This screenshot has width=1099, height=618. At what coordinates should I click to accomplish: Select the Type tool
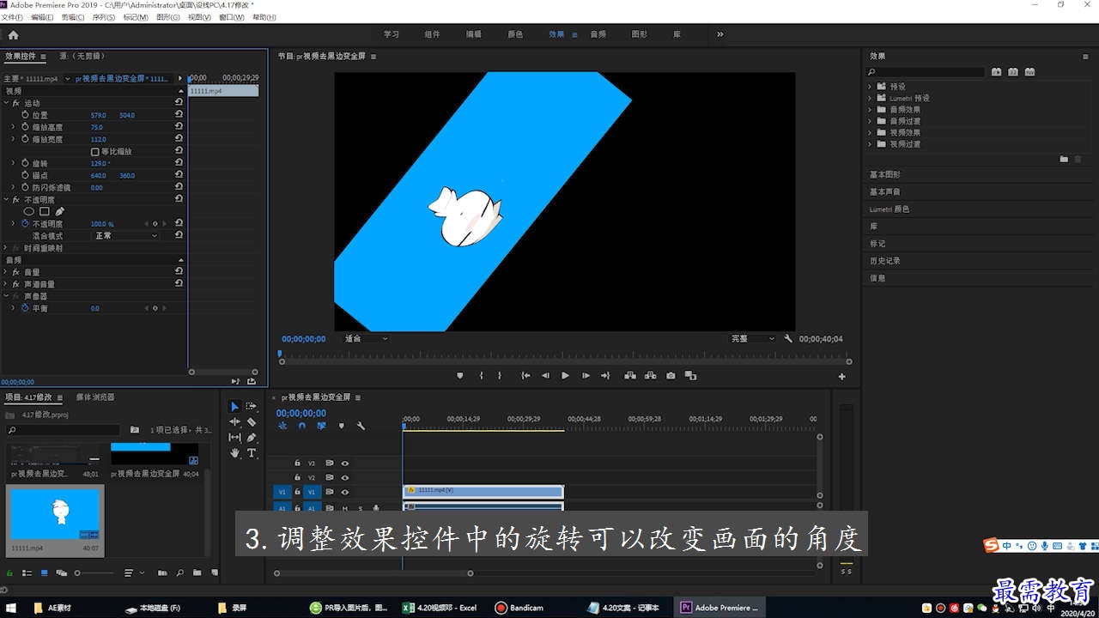[252, 452]
